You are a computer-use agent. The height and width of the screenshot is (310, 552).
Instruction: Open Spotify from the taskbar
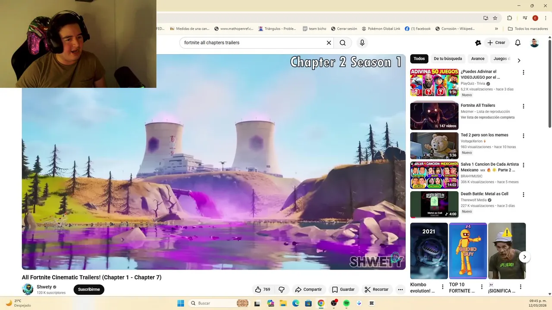(x=346, y=303)
